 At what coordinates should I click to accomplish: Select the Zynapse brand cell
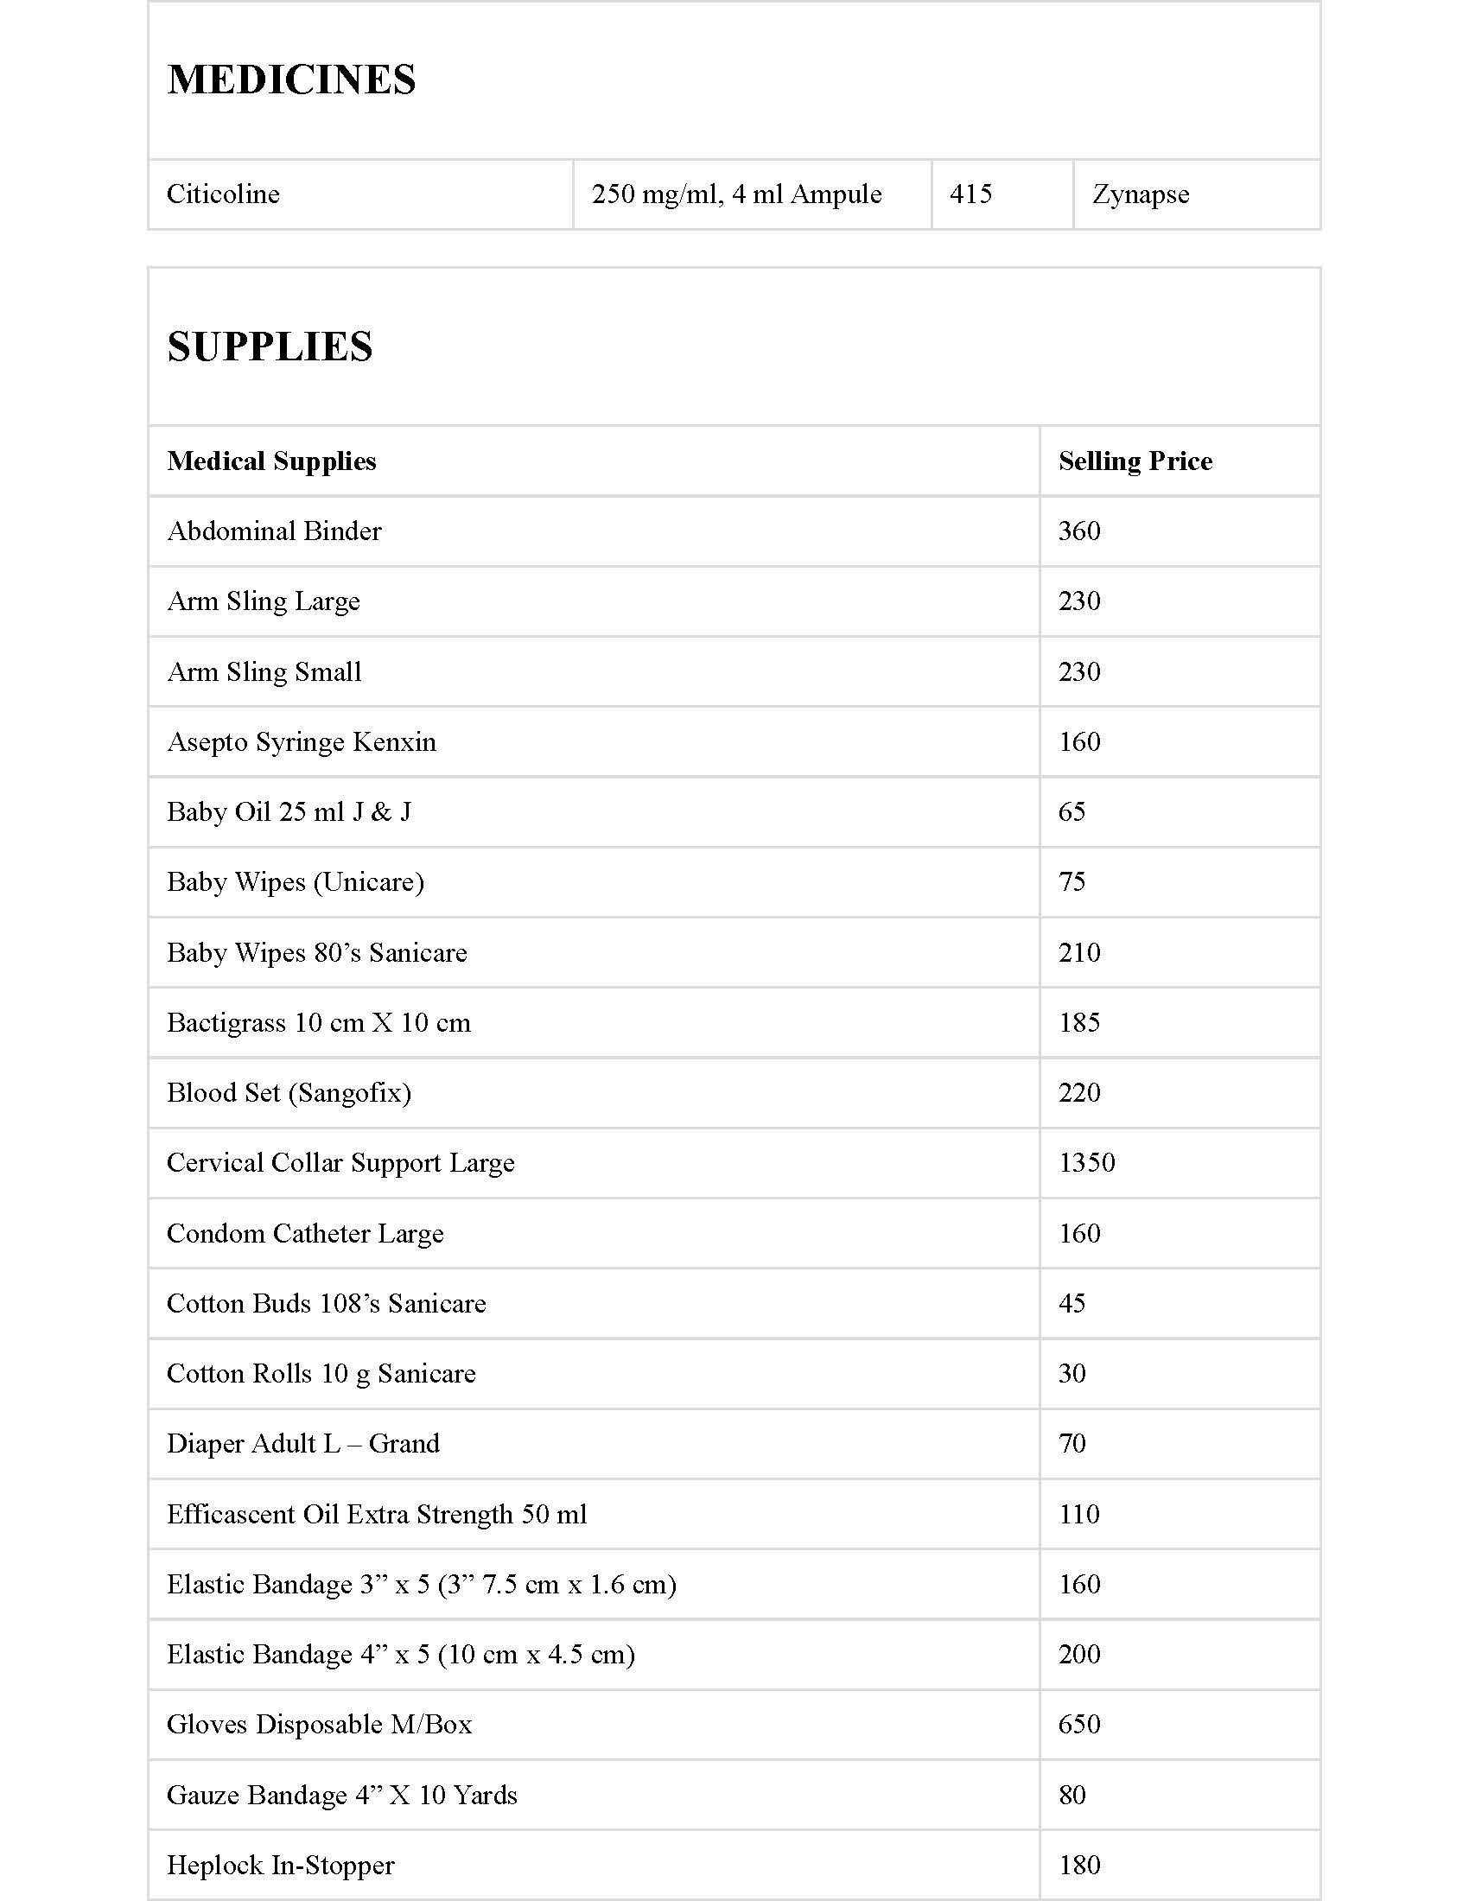pyautogui.click(x=1140, y=194)
